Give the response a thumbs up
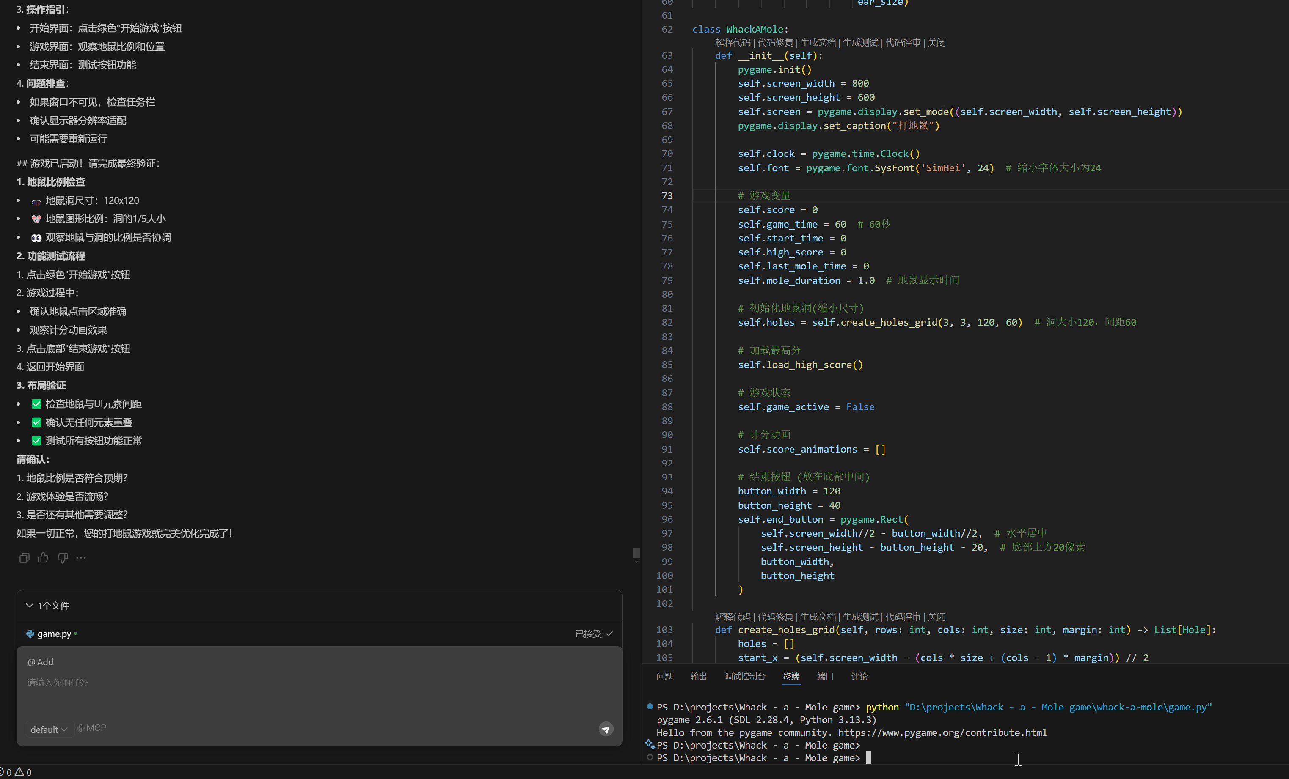The width and height of the screenshot is (1289, 779). pos(43,558)
